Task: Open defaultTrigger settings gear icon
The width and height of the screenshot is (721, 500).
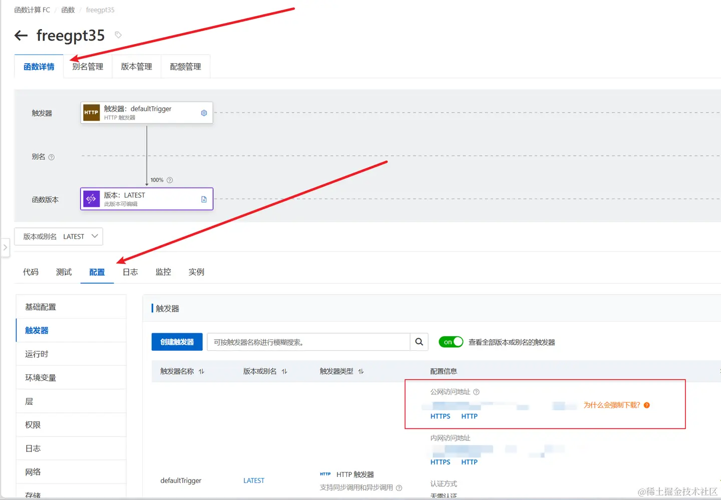Action: [x=204, y=113]
